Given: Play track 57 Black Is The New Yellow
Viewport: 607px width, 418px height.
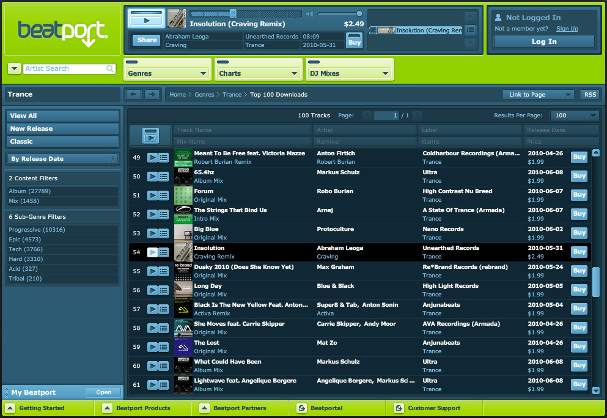Looking at the screenshot, I should pyautogui.click(x=153, y=309).
